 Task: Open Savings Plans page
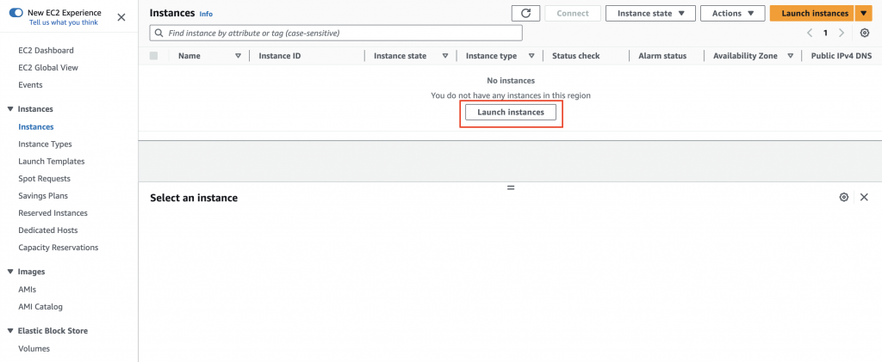pyautogui.click(x=43, y=196)
